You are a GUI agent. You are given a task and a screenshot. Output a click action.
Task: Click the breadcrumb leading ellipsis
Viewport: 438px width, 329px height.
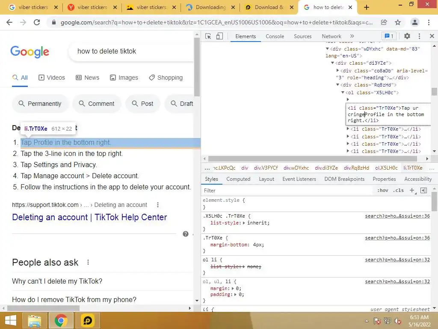[x=207, y=168]
